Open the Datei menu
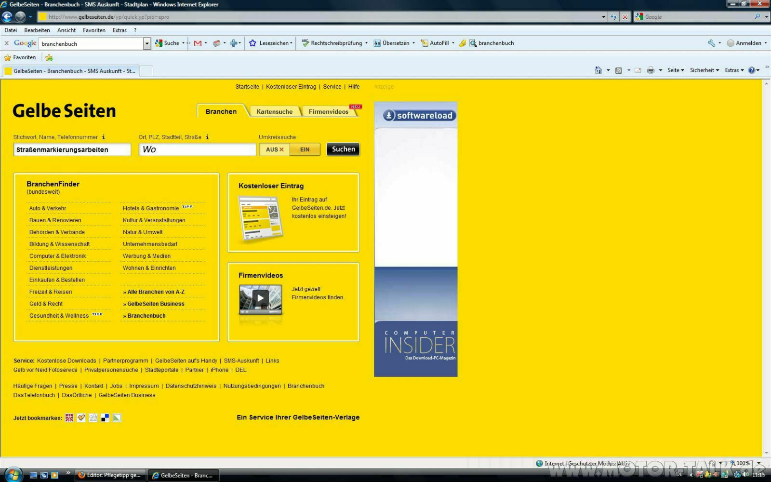Image resolution: width=771 pixels, height=482 pixels. 11,30
